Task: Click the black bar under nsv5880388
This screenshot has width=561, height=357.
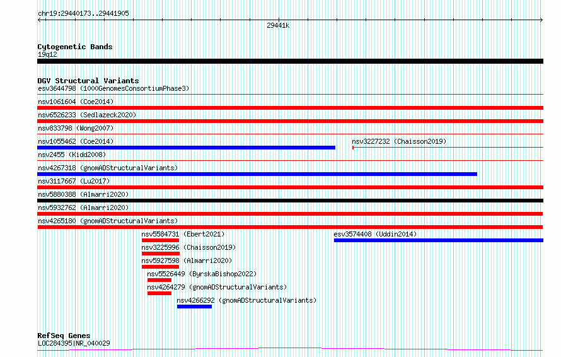Action: [290, 201]
